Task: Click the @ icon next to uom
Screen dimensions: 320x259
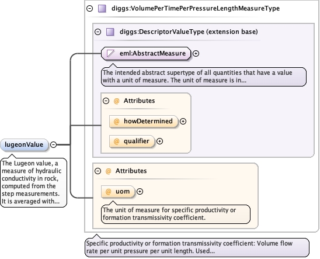Action: (108, 191)
